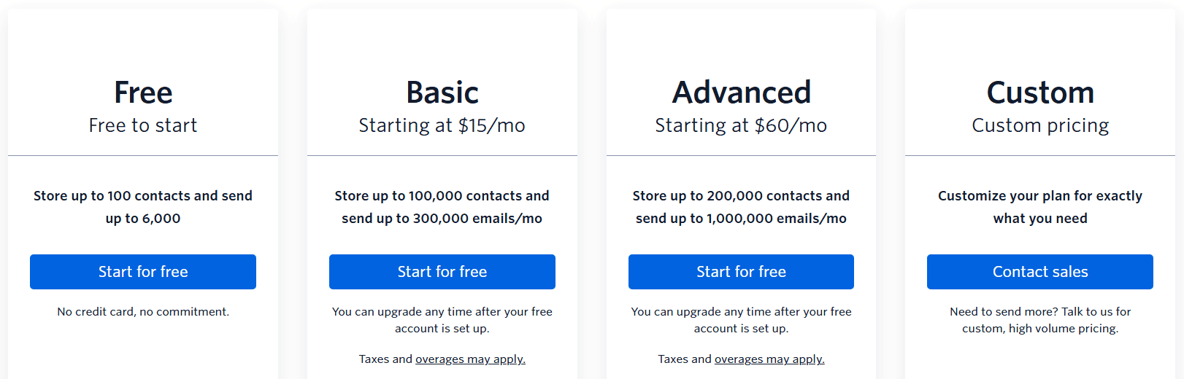The image size is (1184, 379).
Task: Click Customize your plan for exactly description
Action: point(1040,207)
